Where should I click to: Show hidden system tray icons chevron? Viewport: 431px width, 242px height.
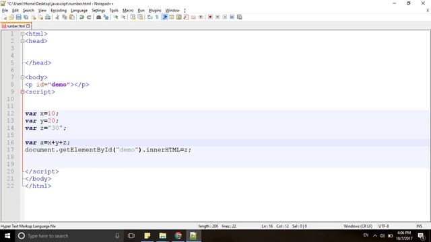pos(375,236)
